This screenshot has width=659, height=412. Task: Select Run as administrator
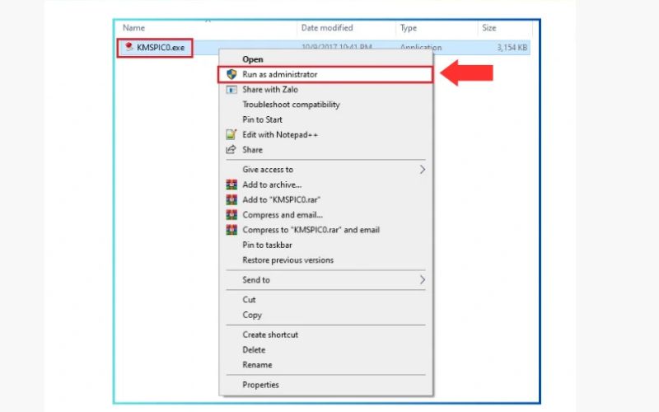tap(279, 74)
